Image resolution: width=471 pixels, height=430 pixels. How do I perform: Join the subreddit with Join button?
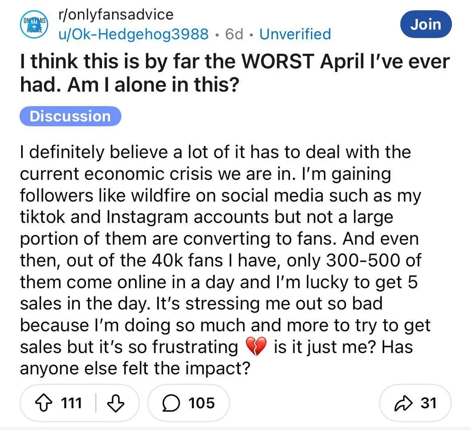pos(426,24)
